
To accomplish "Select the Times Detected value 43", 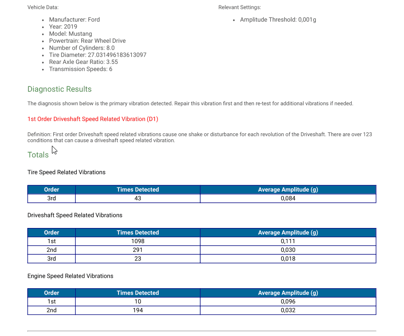I will coord(138,198).
